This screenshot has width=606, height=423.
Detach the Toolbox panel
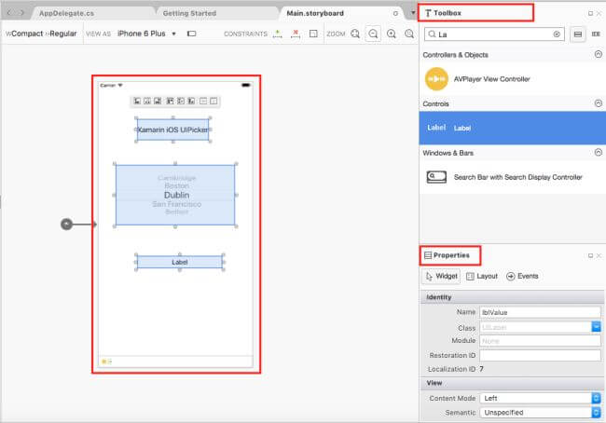click(590, 13)
